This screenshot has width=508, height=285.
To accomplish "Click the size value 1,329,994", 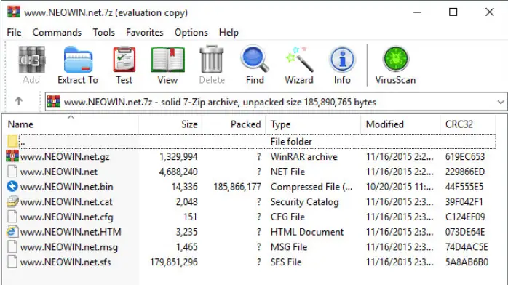I will [x=178, y=156].
